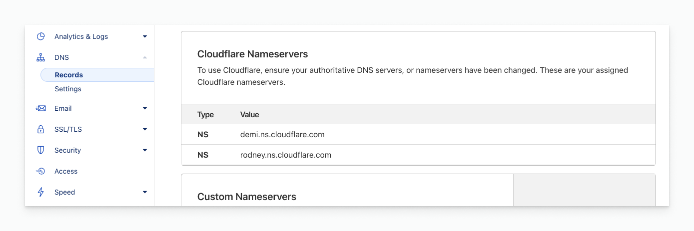Click the Access arrow icon

(x=41, y=171)
